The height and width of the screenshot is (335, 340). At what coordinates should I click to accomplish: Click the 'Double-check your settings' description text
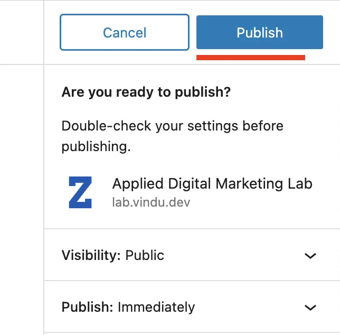[x=172, y=127]
